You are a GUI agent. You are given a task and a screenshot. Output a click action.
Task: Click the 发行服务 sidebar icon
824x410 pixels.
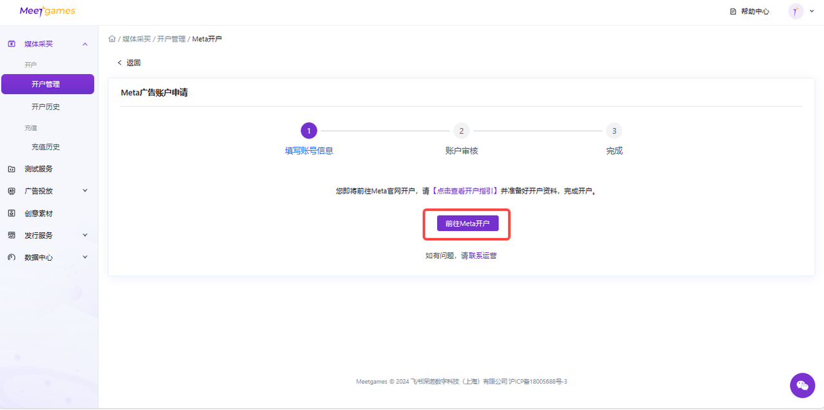click(x=12, y=236)
